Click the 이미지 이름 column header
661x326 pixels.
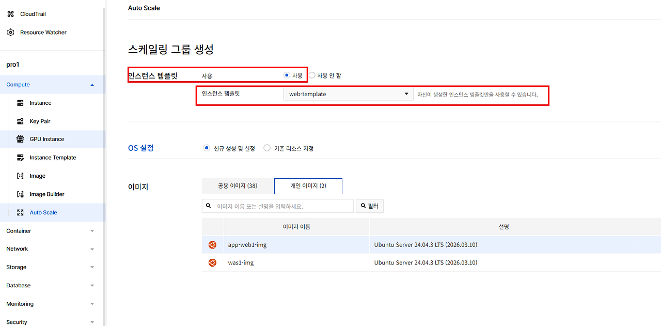tap(296, 227)
